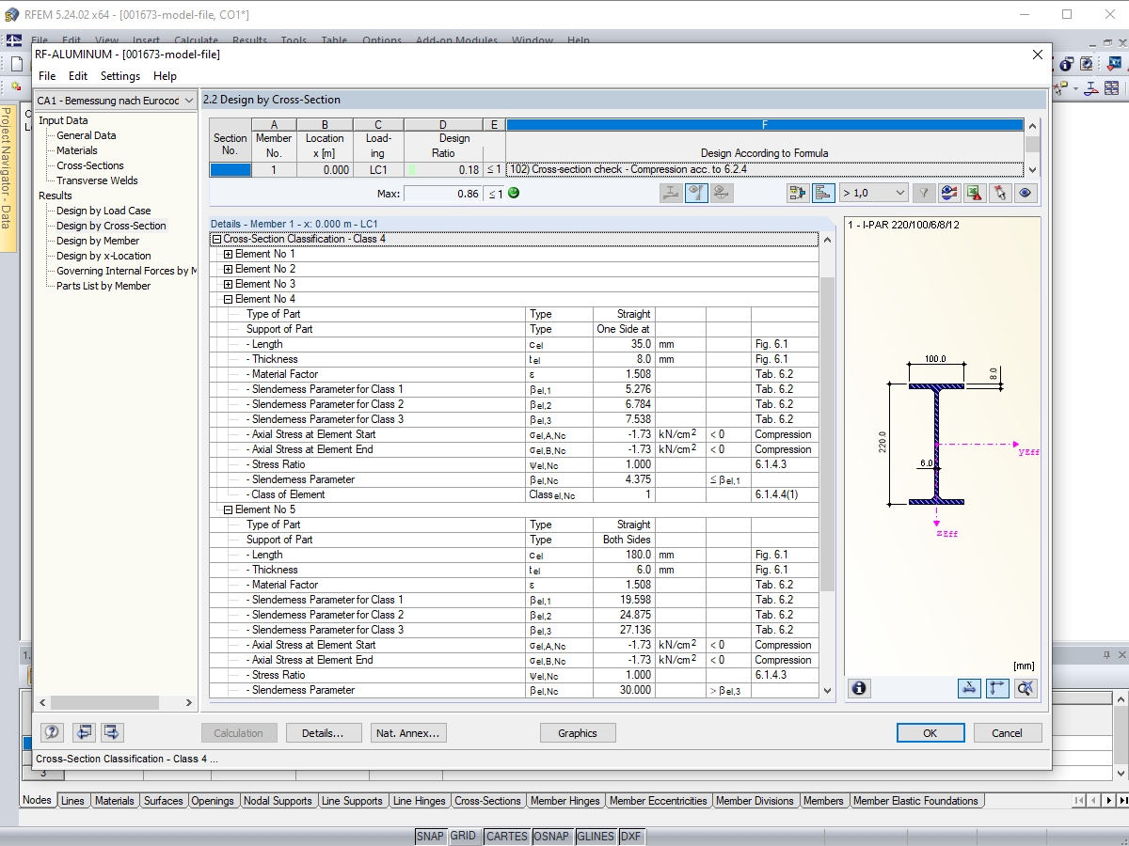1129x846 pixels.
Task: Toggle GLINES in RFEM status bar
Action: click(596, 837)
